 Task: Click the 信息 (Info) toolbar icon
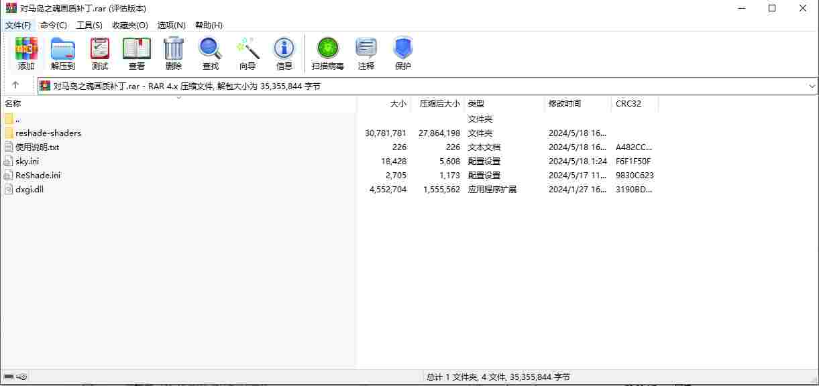click(x=284, y=48)
